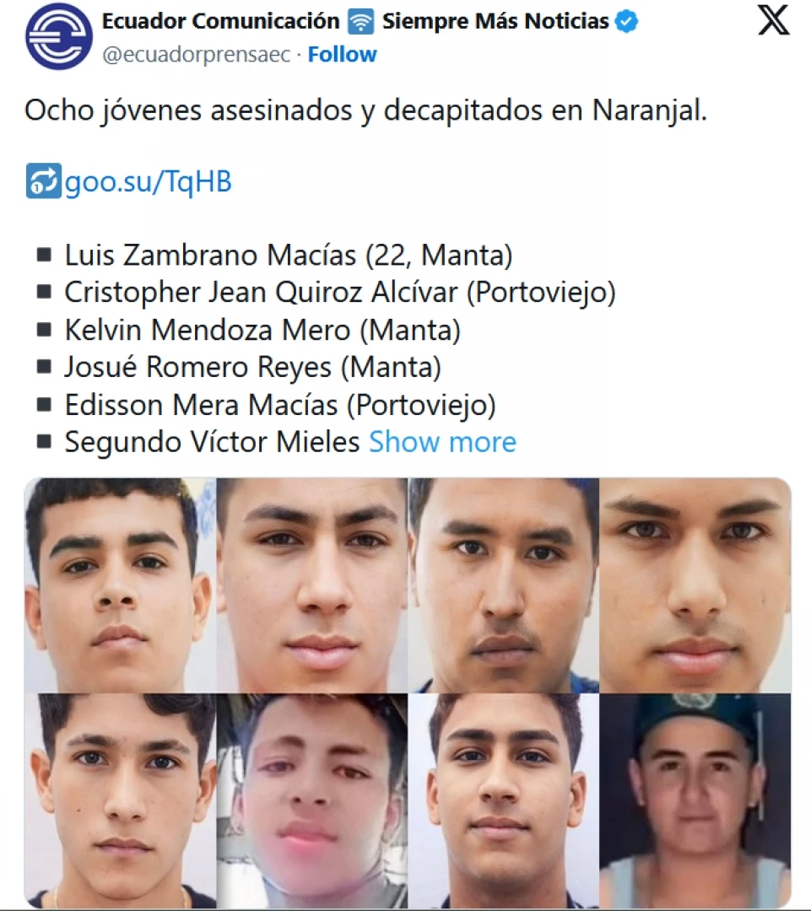Expand tweet with Show more
811x911 pixels.
click(442, 441)
